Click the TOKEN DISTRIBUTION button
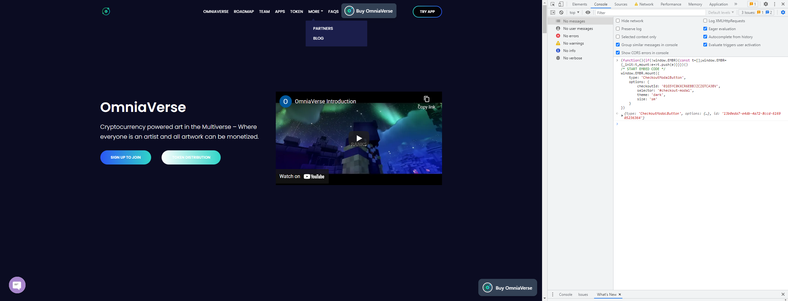 point(191,157)
